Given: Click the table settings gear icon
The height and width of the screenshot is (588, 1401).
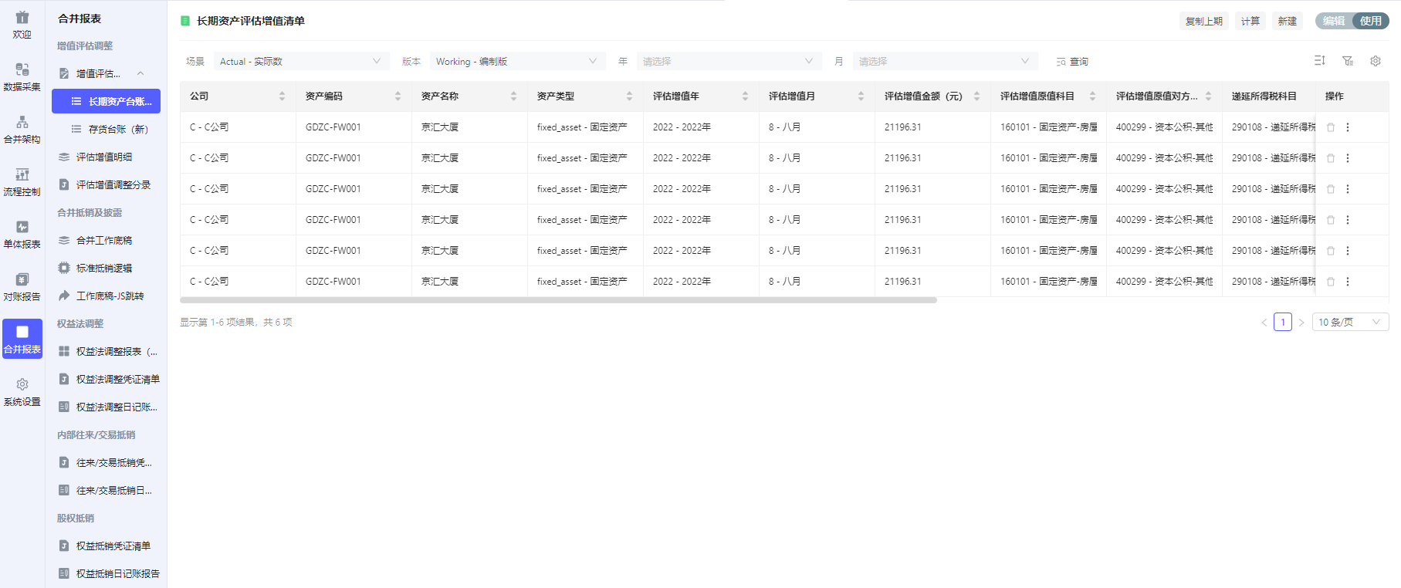Looking at the screenshot, I should (x=1375, y=61).
